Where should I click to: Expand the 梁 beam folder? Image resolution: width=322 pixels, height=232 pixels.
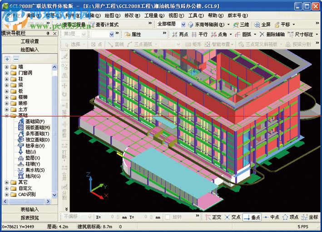(x=6, y=85)
